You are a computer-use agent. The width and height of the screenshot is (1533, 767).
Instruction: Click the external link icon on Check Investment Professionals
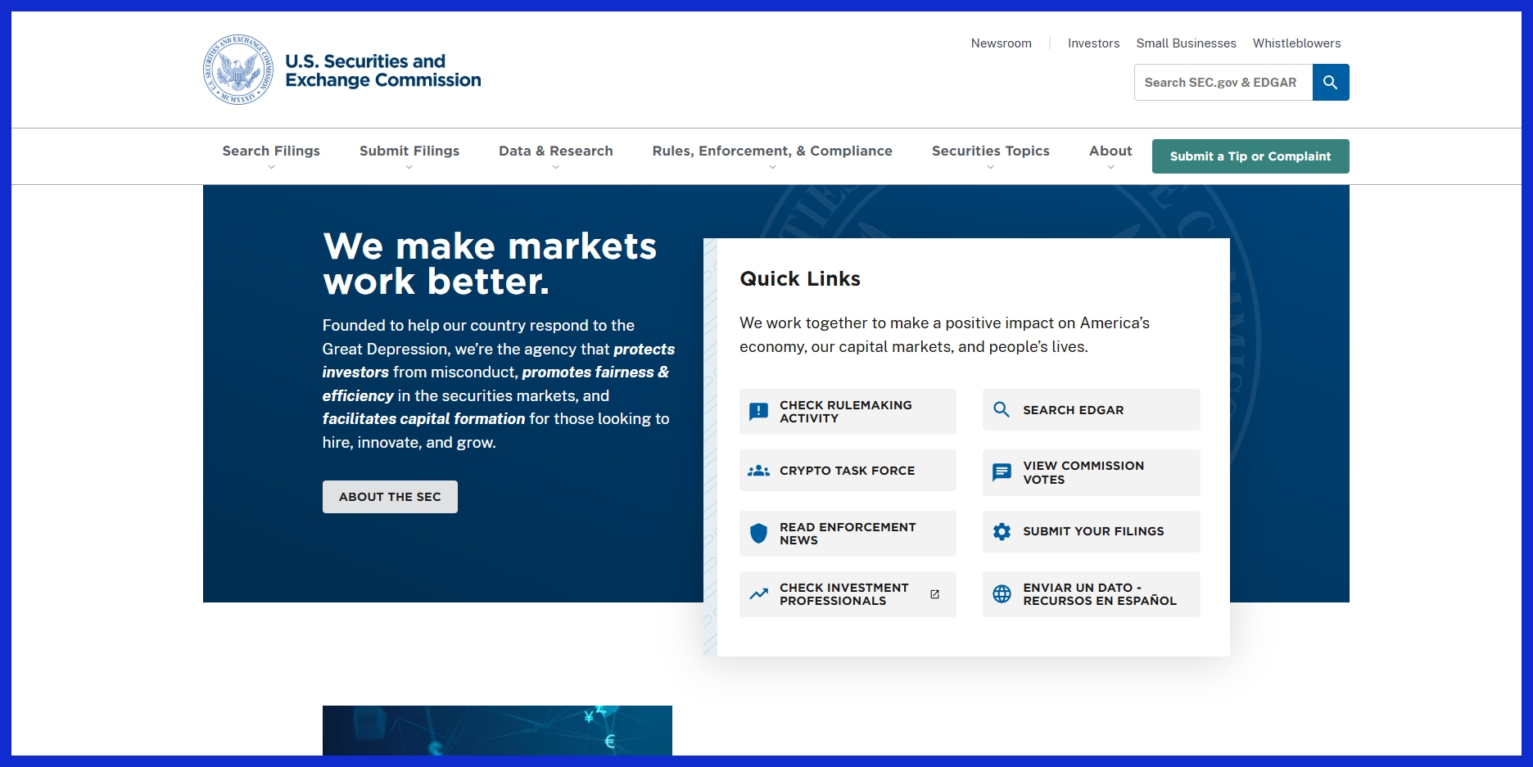point(934,594)
